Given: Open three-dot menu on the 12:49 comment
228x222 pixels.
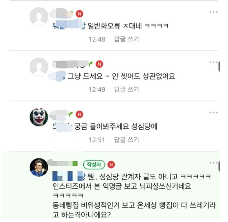Looking at the screenshot, I should [213, 62].
